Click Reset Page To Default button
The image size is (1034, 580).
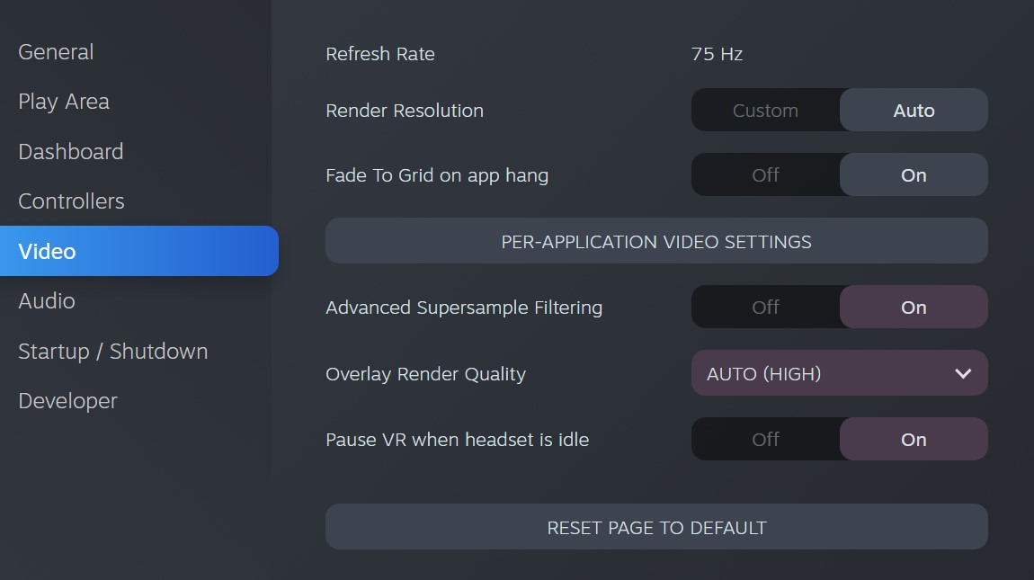point(656,527)
